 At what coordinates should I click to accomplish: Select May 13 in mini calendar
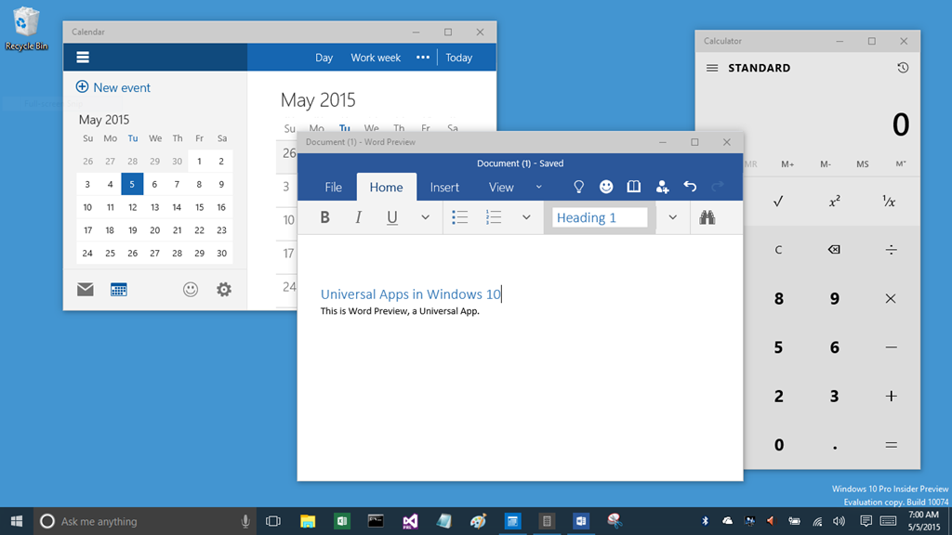(x=155, y=207)
